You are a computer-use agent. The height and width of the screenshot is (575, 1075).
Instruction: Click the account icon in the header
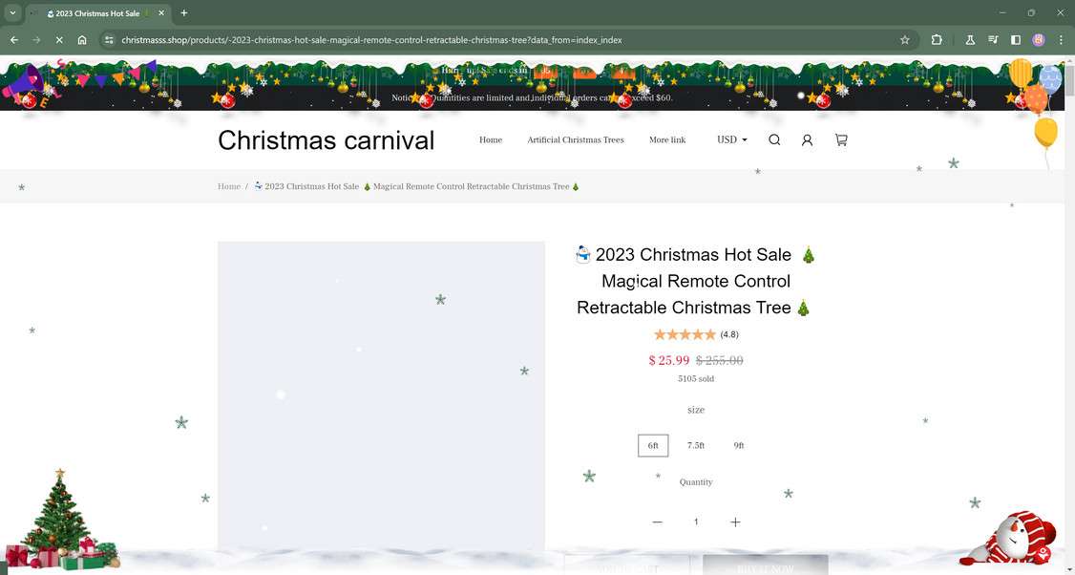click(x=807, y=139)
